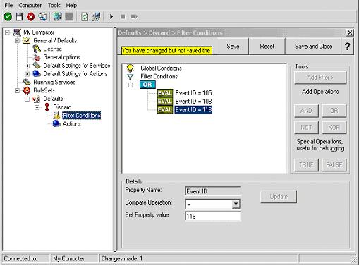Select Actions under the Discard rule
Image resolution: width=359 pixels, height=266 pixels.
tap(71, 123)
